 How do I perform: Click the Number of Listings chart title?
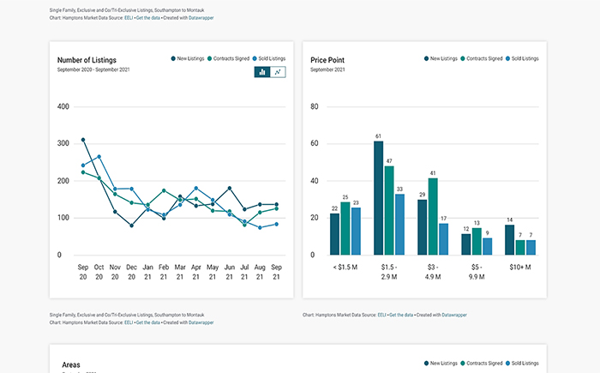87,60
